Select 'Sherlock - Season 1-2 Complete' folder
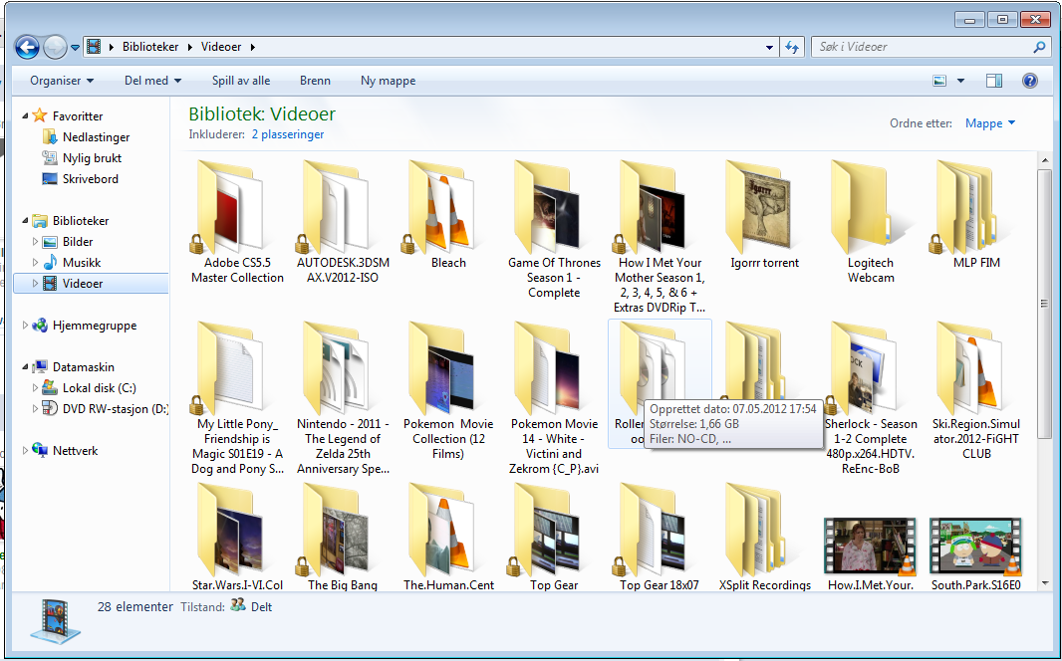Viewport: 1062px width, 661px height. coord(871,398)
